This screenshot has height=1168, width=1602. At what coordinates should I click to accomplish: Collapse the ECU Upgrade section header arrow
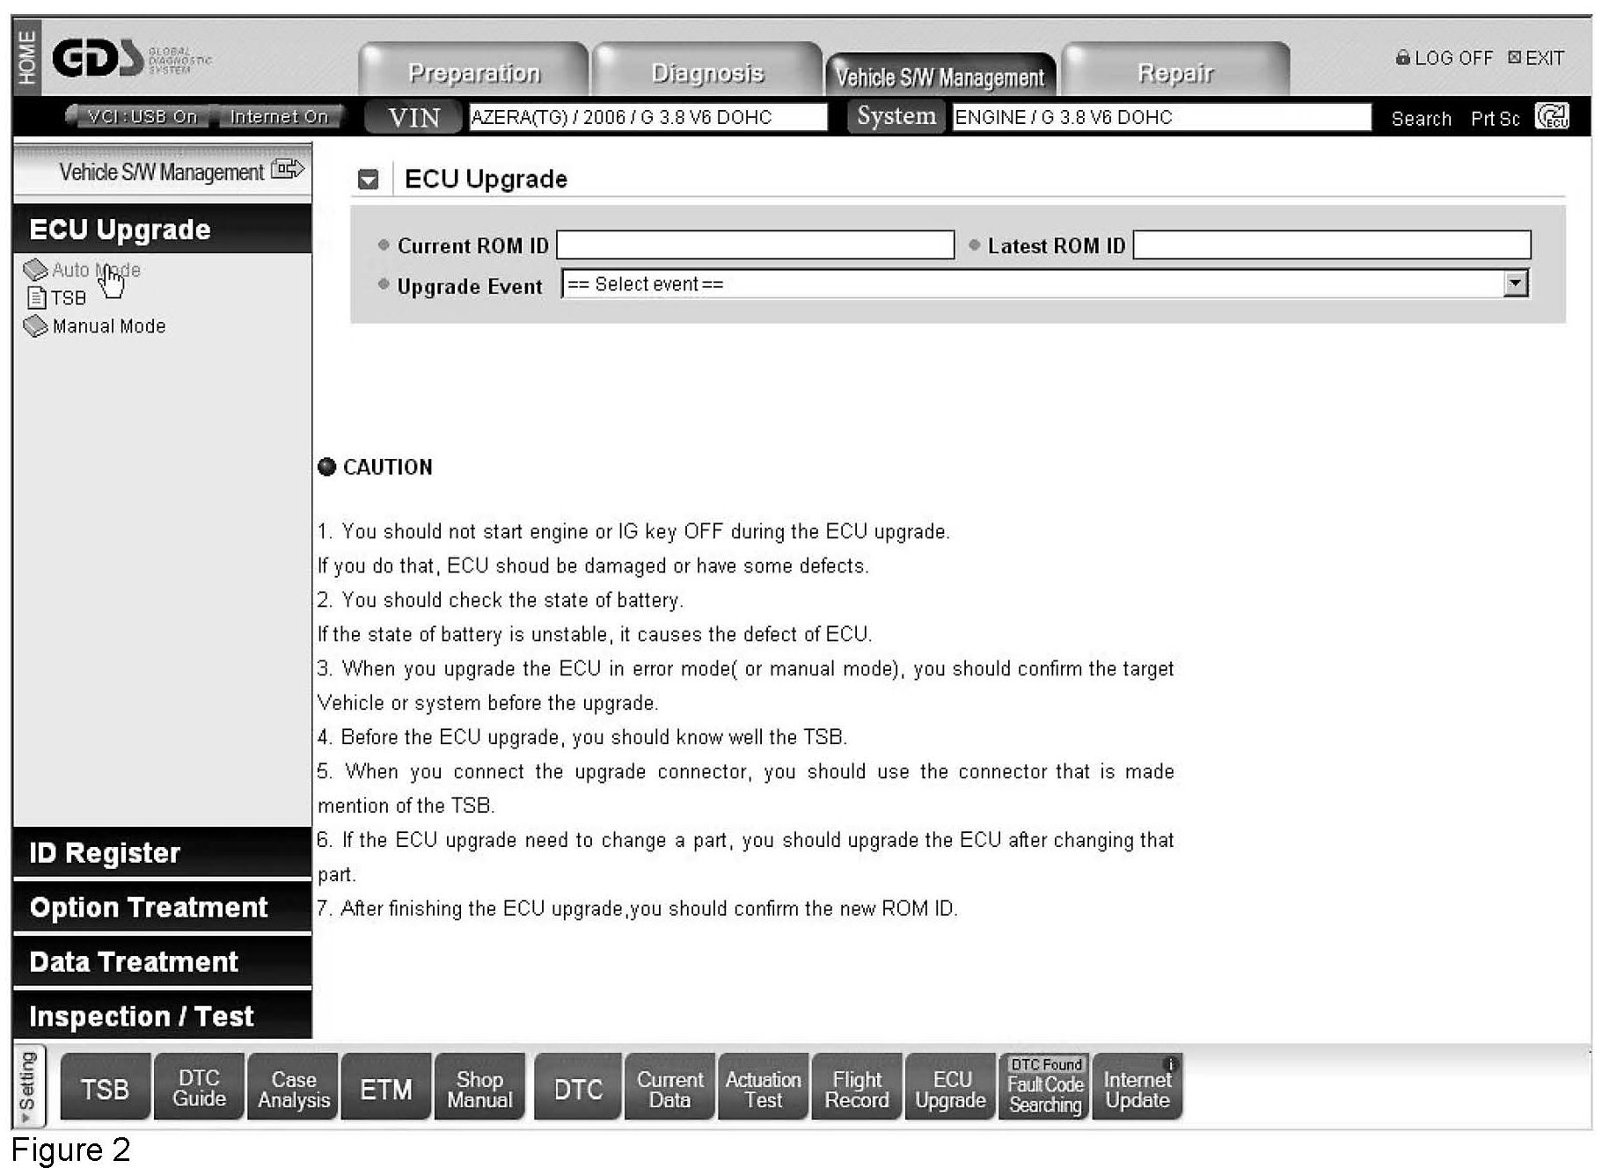point(369,180)
